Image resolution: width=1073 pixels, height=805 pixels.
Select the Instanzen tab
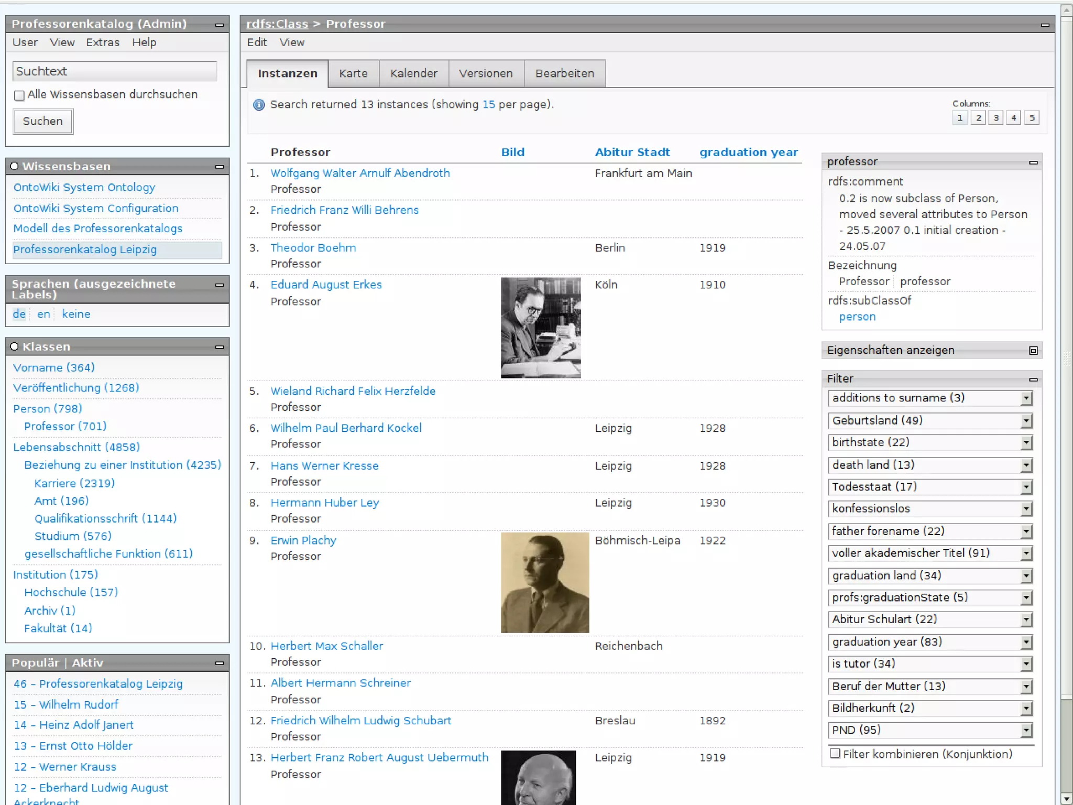pos(287,73)
